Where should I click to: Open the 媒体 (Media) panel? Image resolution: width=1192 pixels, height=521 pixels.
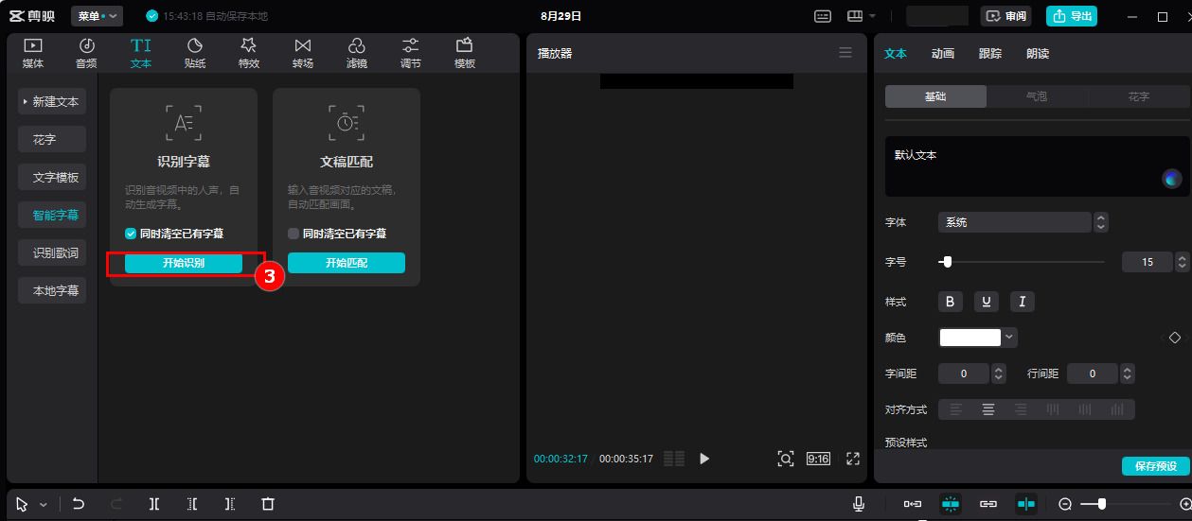coord(33,53)
